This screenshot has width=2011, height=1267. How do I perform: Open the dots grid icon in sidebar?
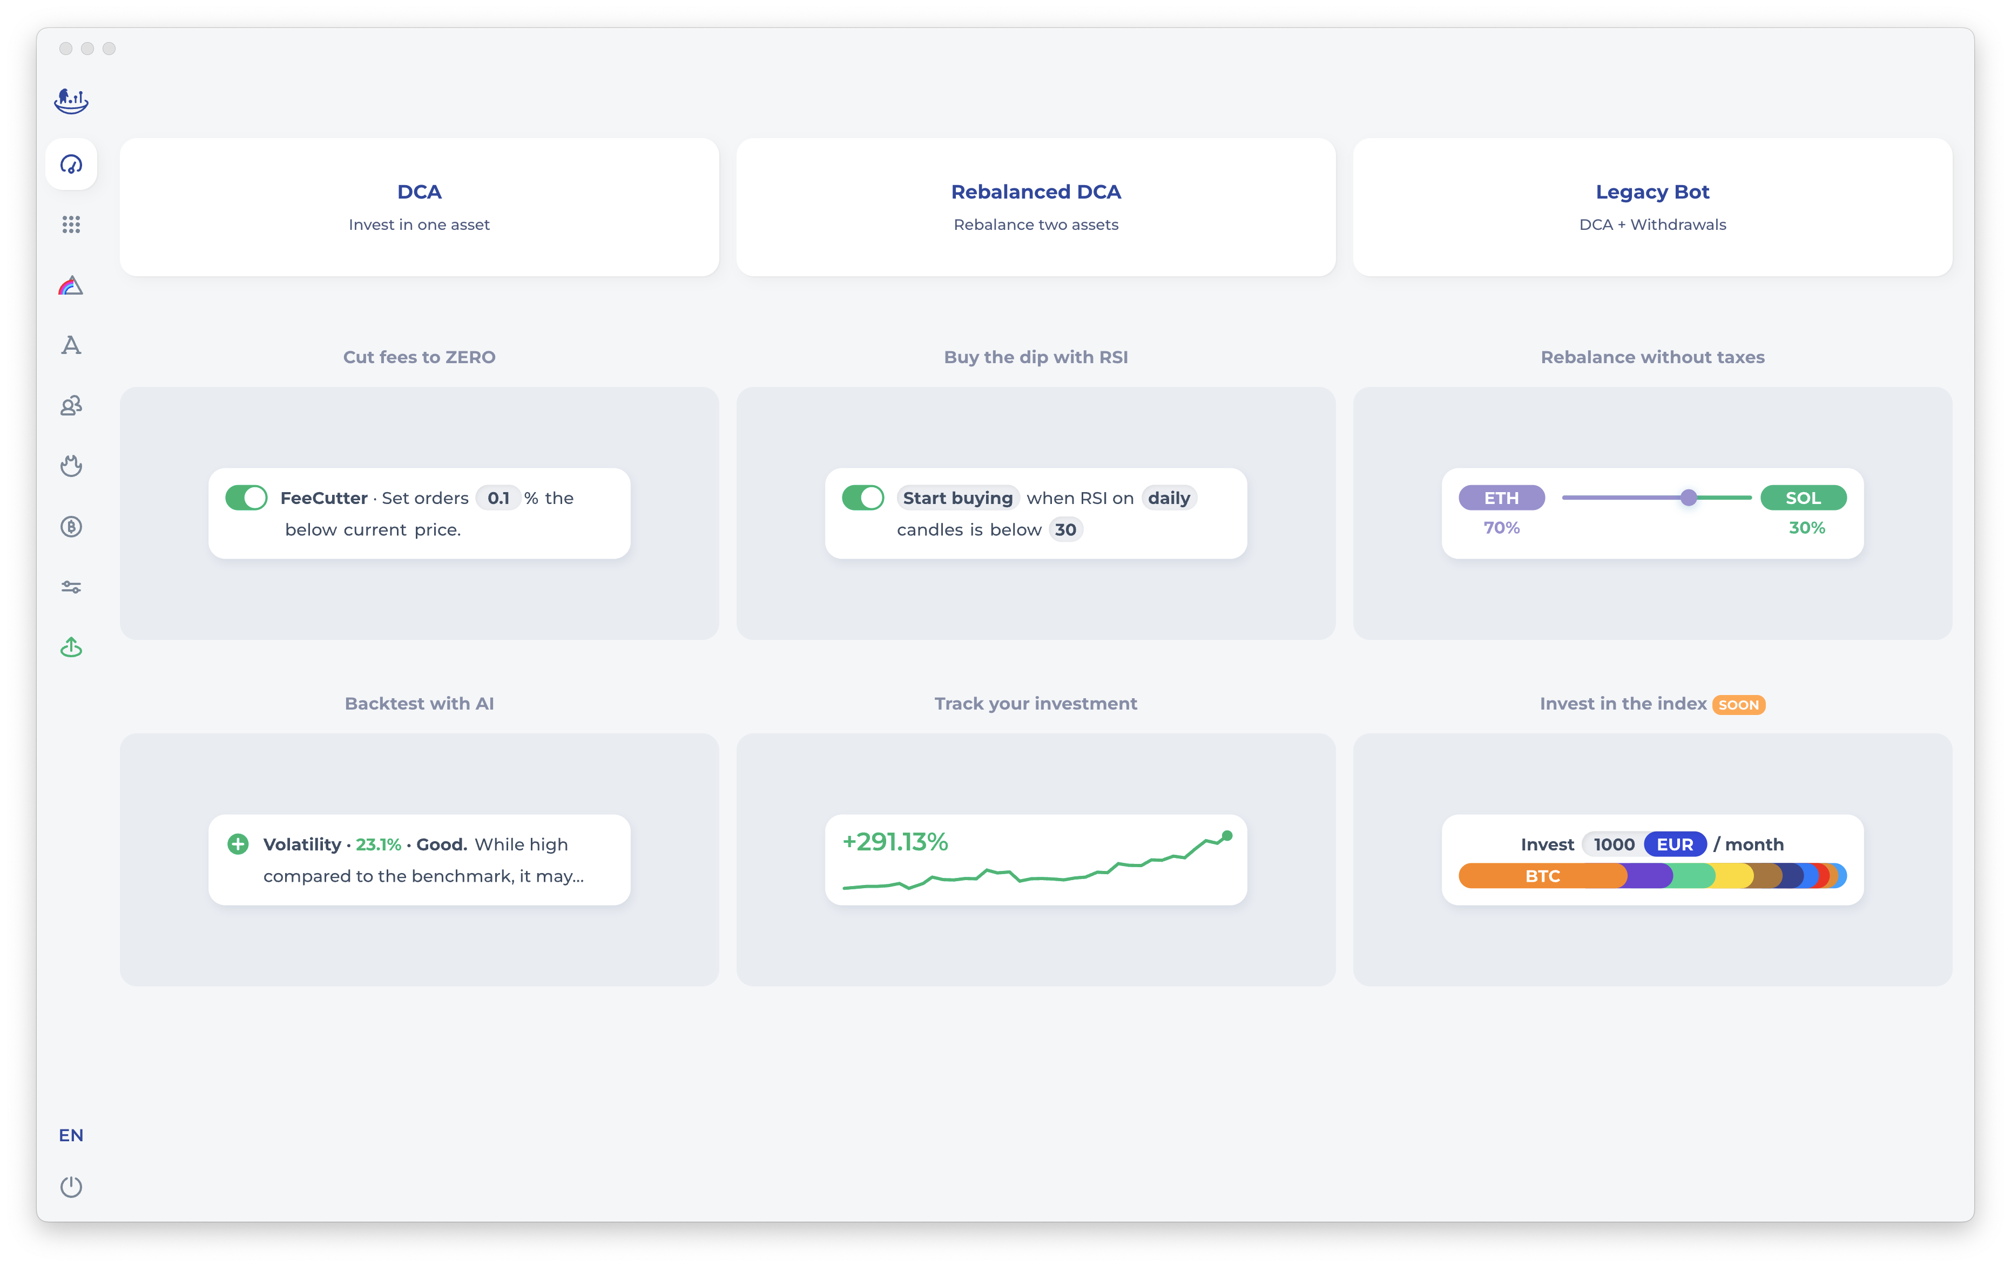[71, 224]
